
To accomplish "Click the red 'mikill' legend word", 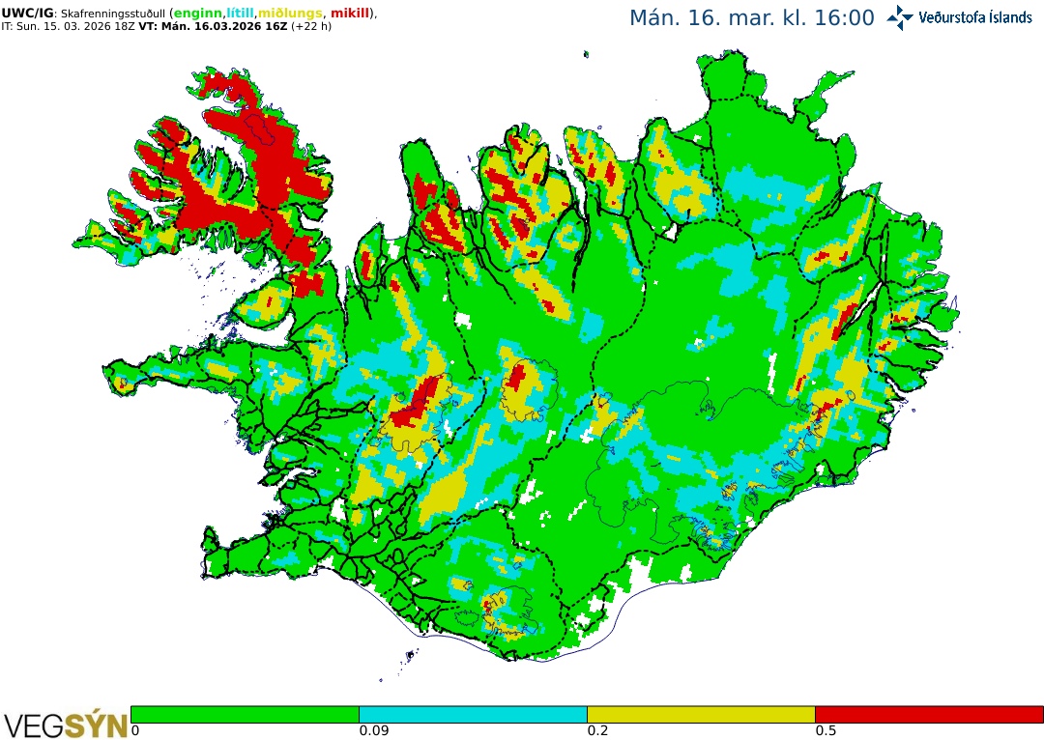I will (350, 14).
